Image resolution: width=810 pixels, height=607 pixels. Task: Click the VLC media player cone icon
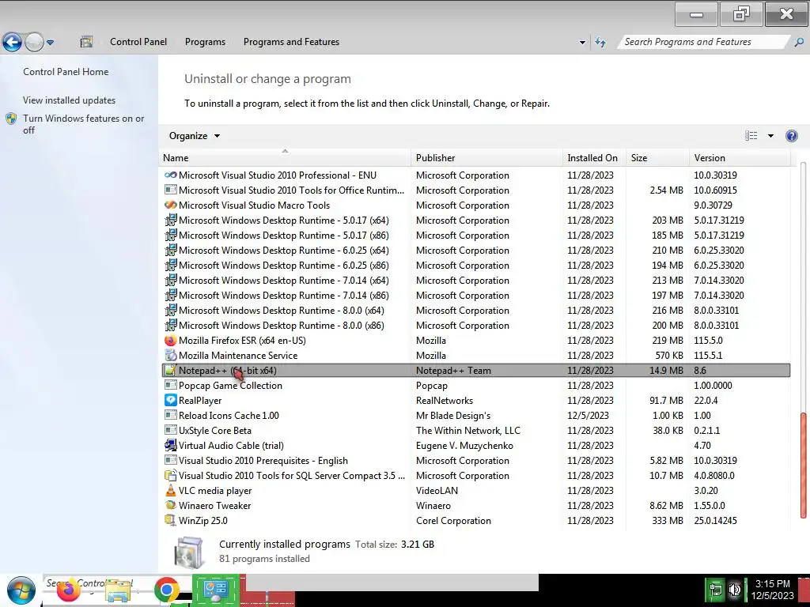click(171, 490)
